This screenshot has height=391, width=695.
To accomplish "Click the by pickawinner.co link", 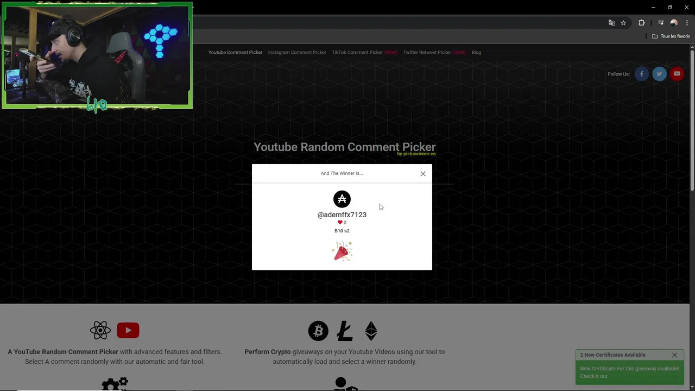I will (416, 154).
